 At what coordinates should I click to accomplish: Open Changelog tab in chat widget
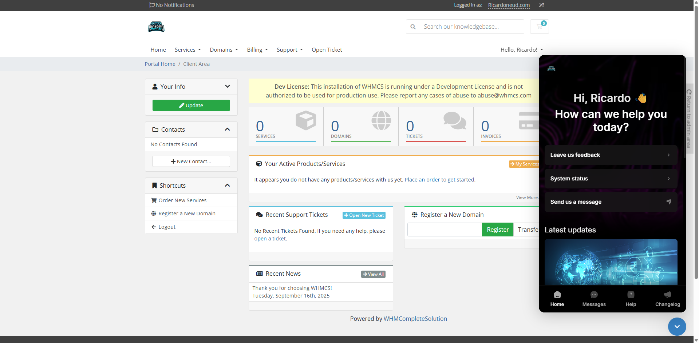pos(667,299)
